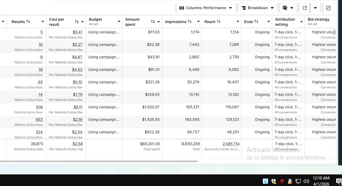The height and width of the screenshot is (186, 342).
Task: Click the share/export external link icon
Action: tap(305, 8)
